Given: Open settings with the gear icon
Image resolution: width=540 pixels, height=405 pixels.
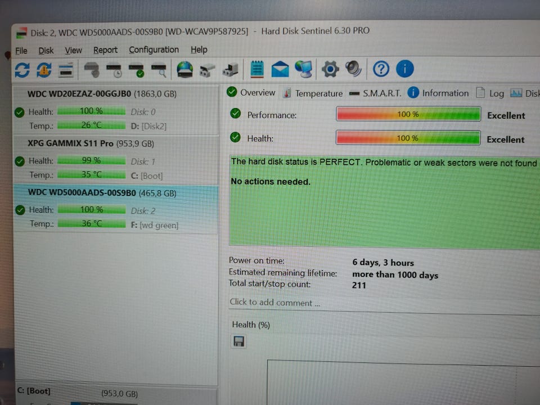Looking at the screenshot, I should 330,69.
